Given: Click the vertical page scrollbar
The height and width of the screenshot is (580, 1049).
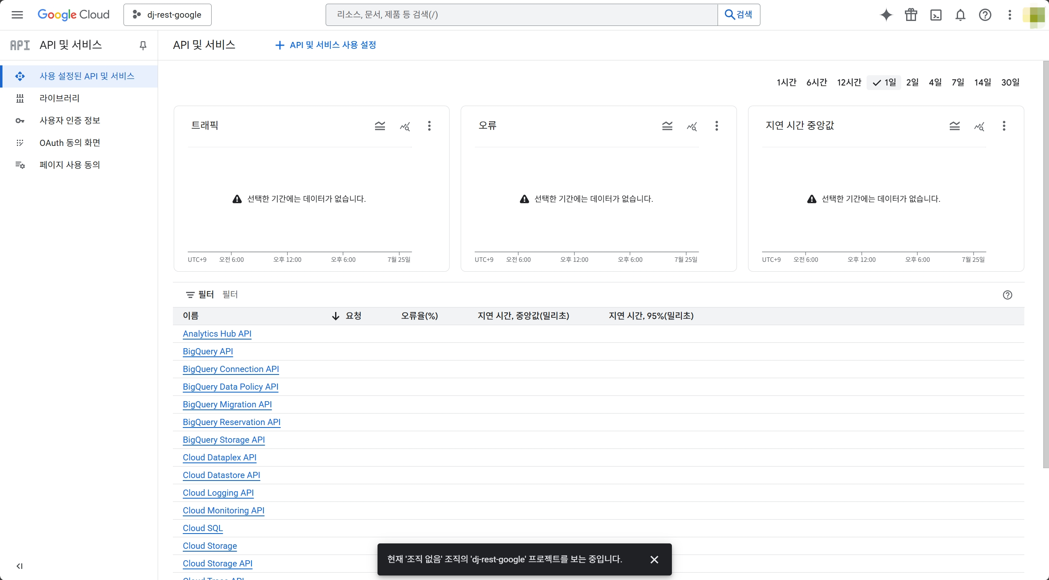Looking at the screenshot, I should point(1046,263).
